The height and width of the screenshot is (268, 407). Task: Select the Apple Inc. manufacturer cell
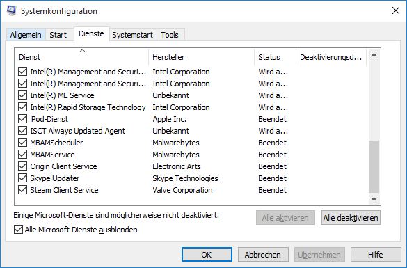point(169,119)
